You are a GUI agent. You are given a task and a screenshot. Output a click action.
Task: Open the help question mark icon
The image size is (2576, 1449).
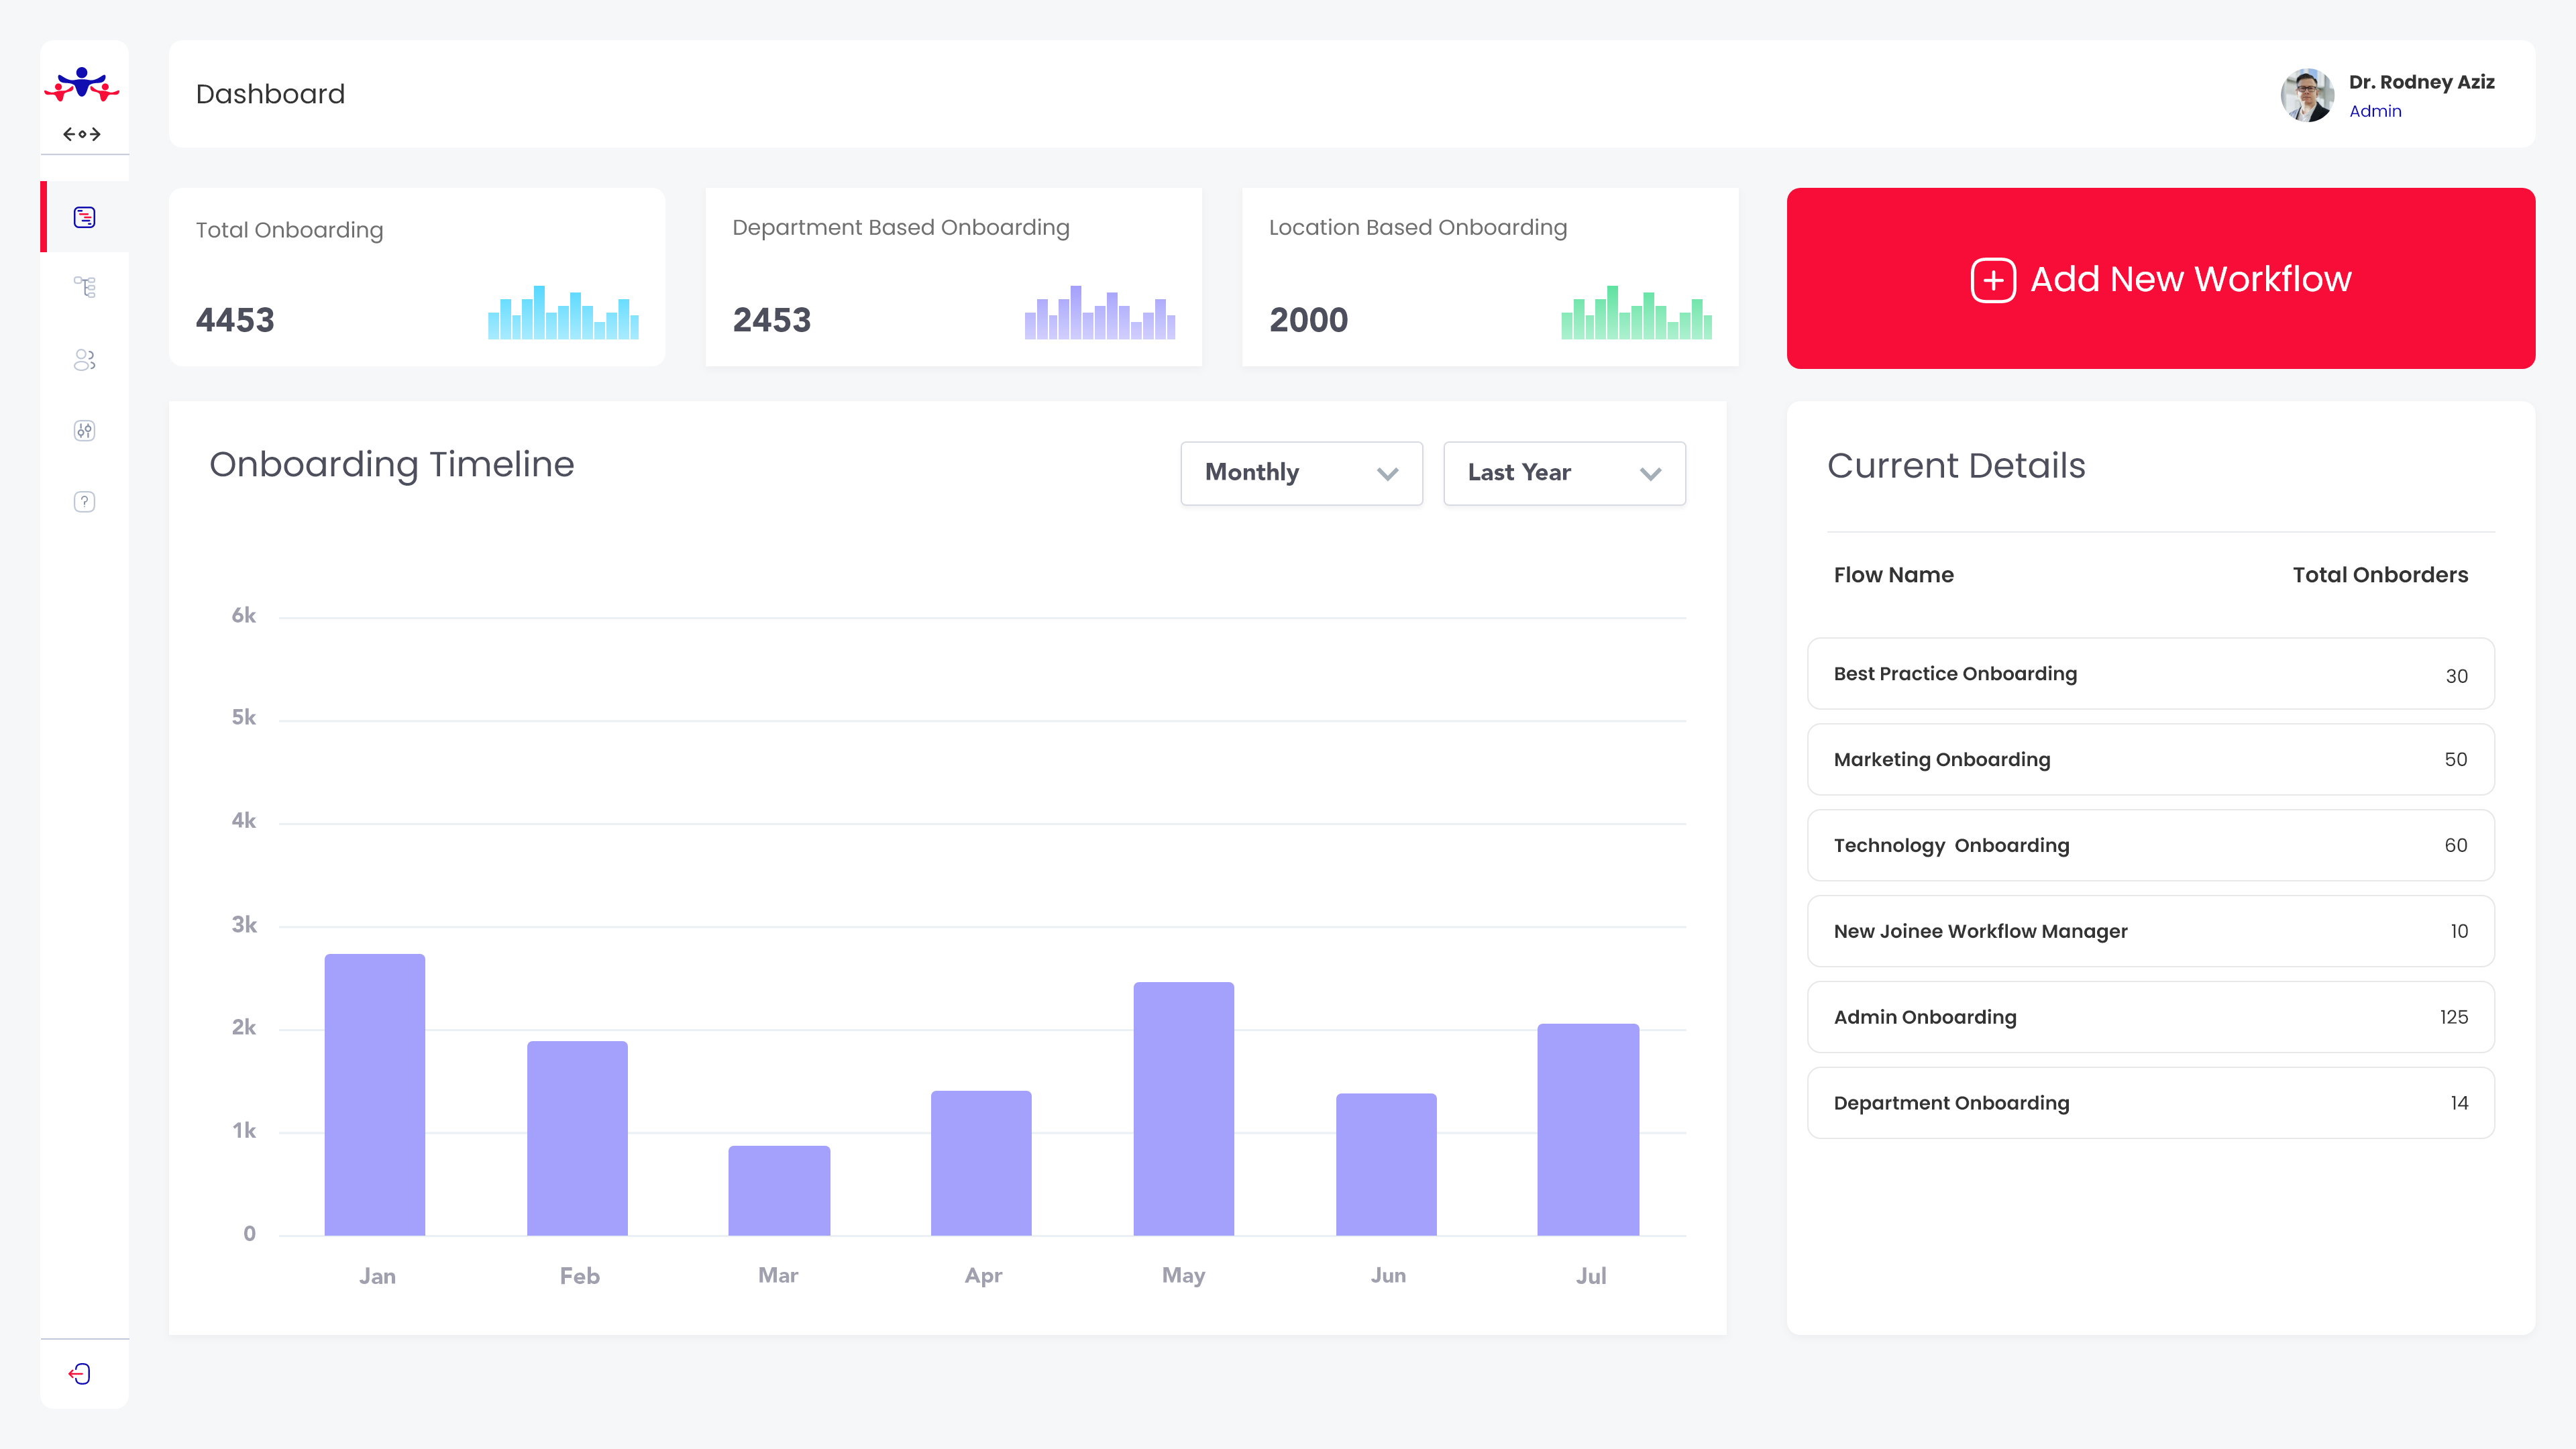[x=84, y=502]
